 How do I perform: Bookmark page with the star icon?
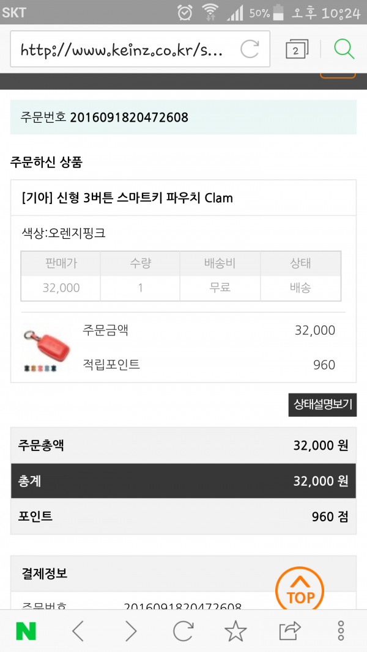pos(235,631)
